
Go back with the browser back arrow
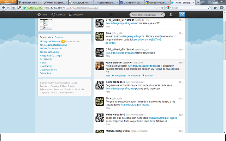3,8
